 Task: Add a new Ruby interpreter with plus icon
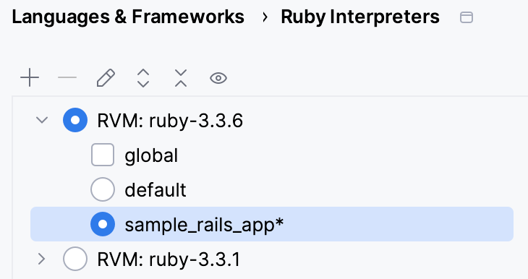click(x=30, y=78)
